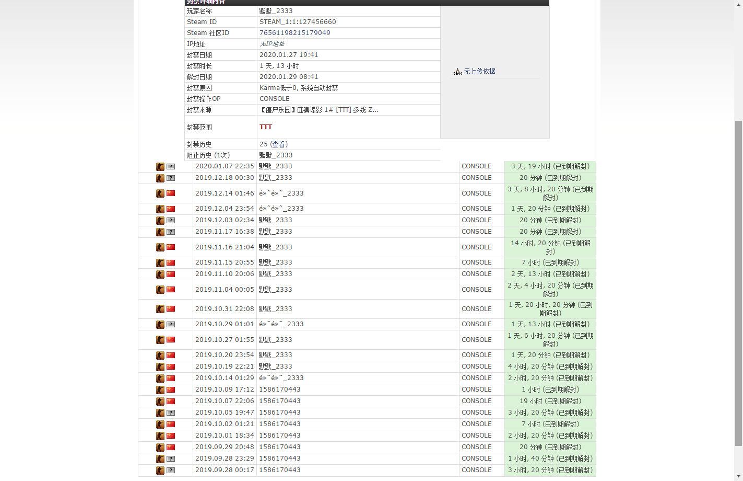This screenshot has width=743, height=481.
Task: Expand the ban entry dated 2019.10.31 22:08
Action: (225, 309)
